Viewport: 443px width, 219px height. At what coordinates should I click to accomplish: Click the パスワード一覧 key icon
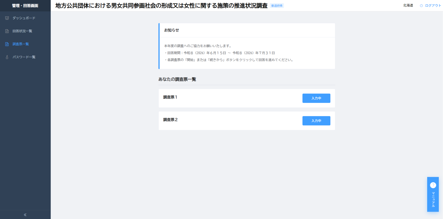pos(7,57)
